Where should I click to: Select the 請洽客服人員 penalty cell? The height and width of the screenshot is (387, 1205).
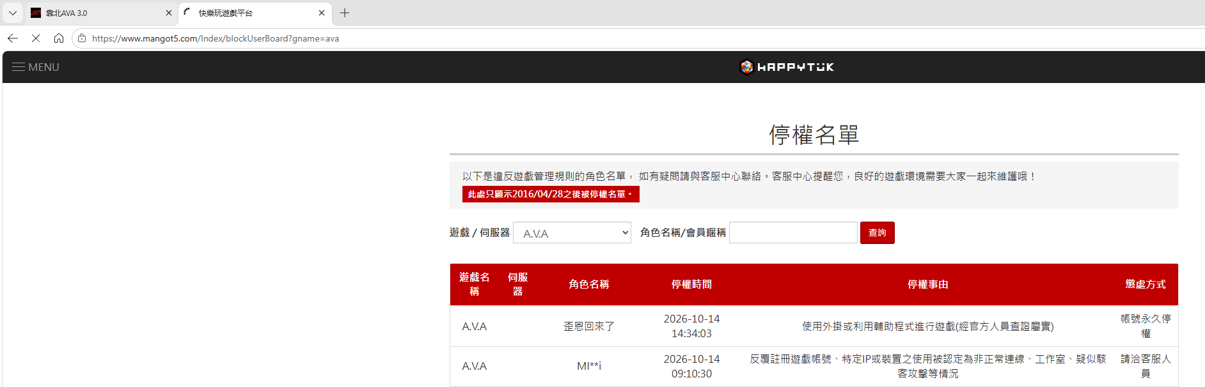(1146, 366)
